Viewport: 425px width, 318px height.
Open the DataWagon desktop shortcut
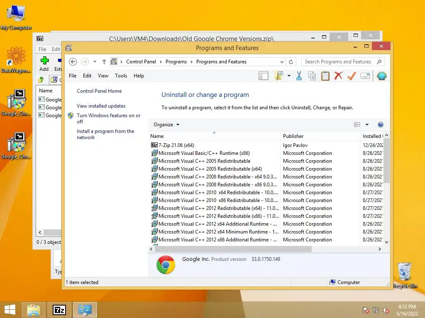tap(16, 60)
